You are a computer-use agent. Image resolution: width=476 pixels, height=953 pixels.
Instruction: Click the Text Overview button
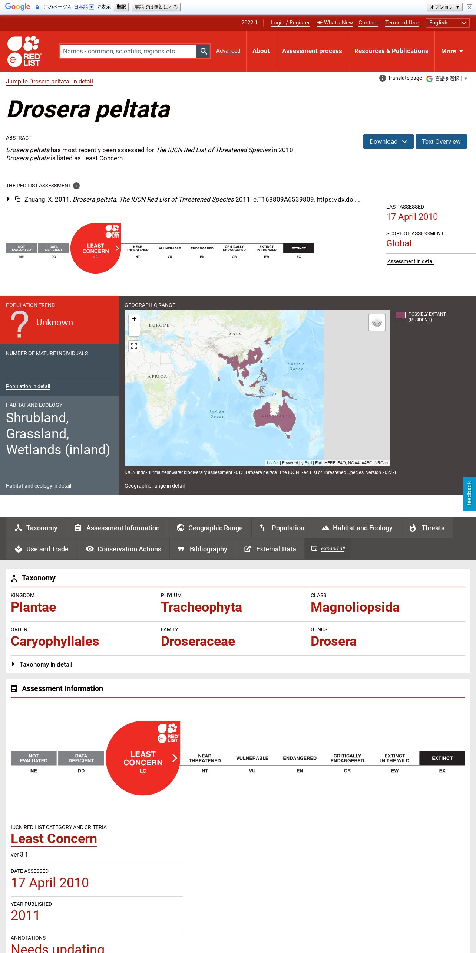(441, 141)
